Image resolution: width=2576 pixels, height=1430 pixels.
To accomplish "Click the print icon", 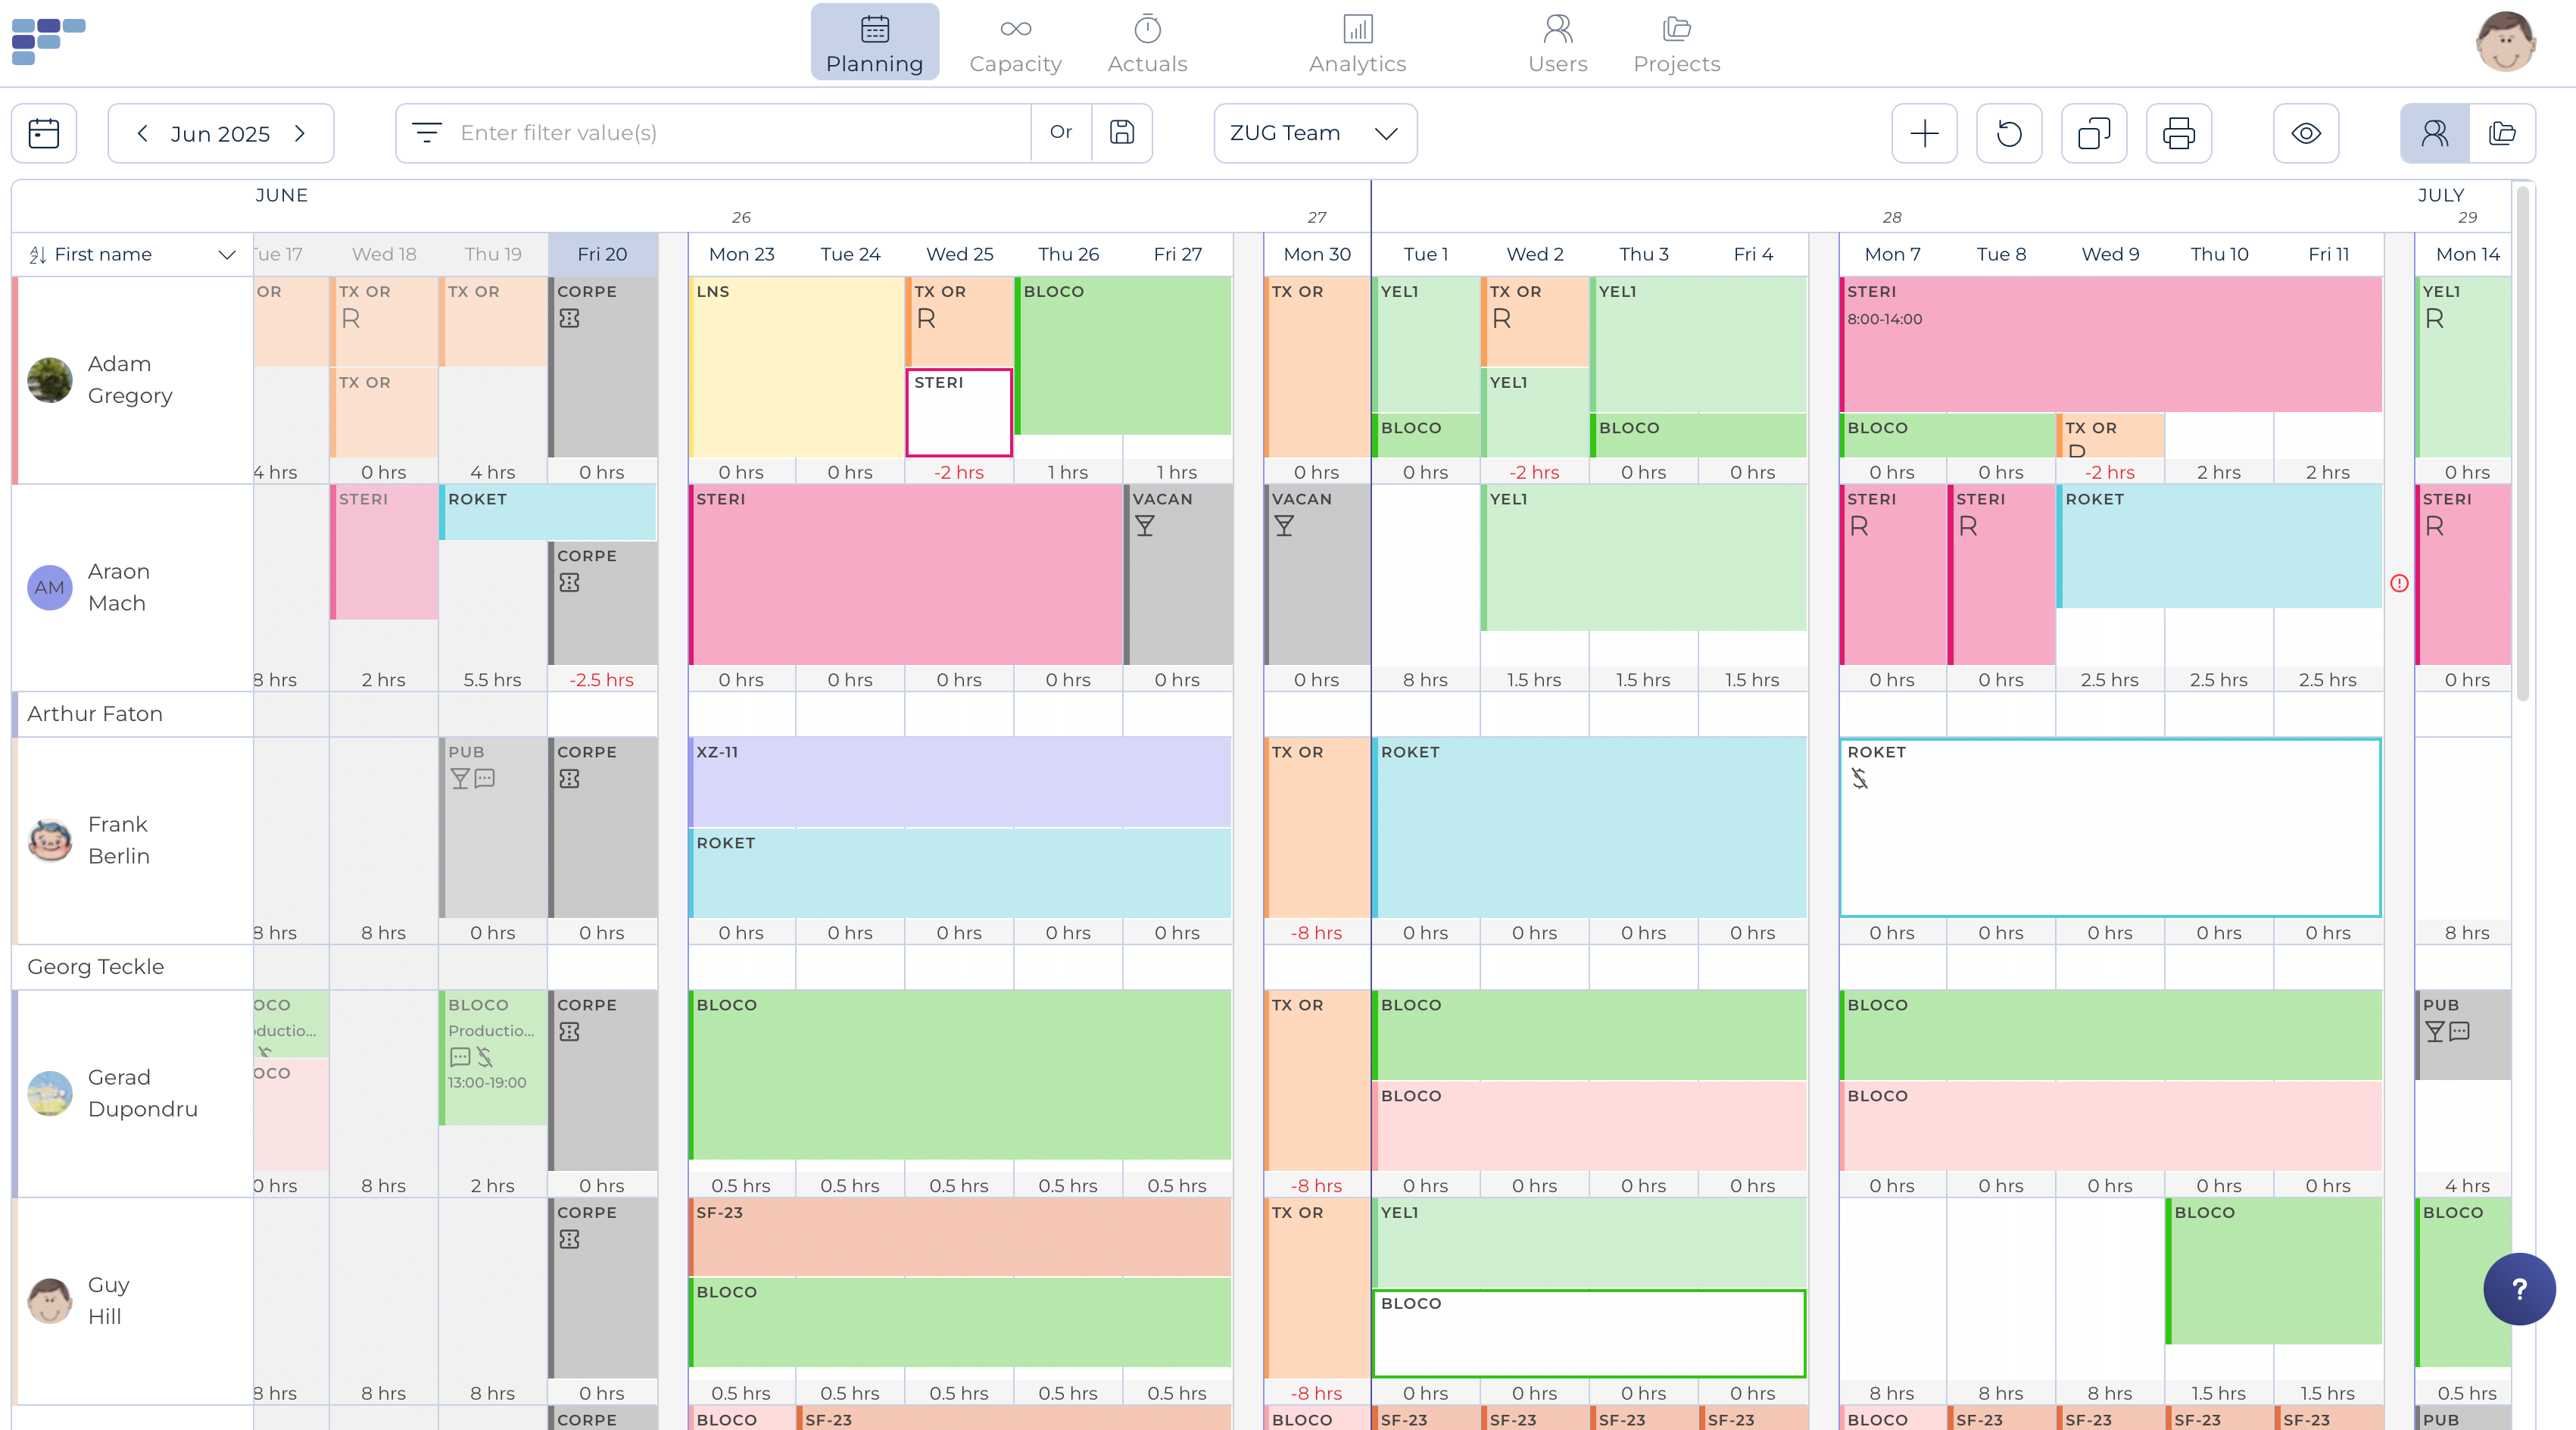I will (2179, 133).
